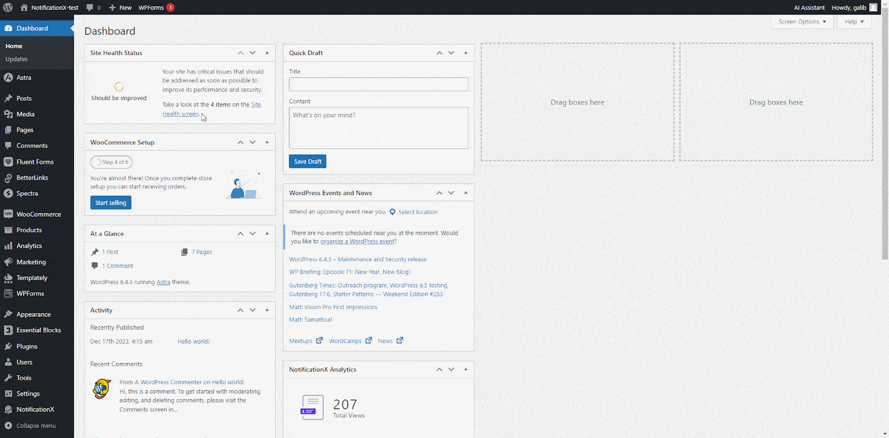
Task: Click the NotificationX-test site name
Action: click(x=49, y=7)
